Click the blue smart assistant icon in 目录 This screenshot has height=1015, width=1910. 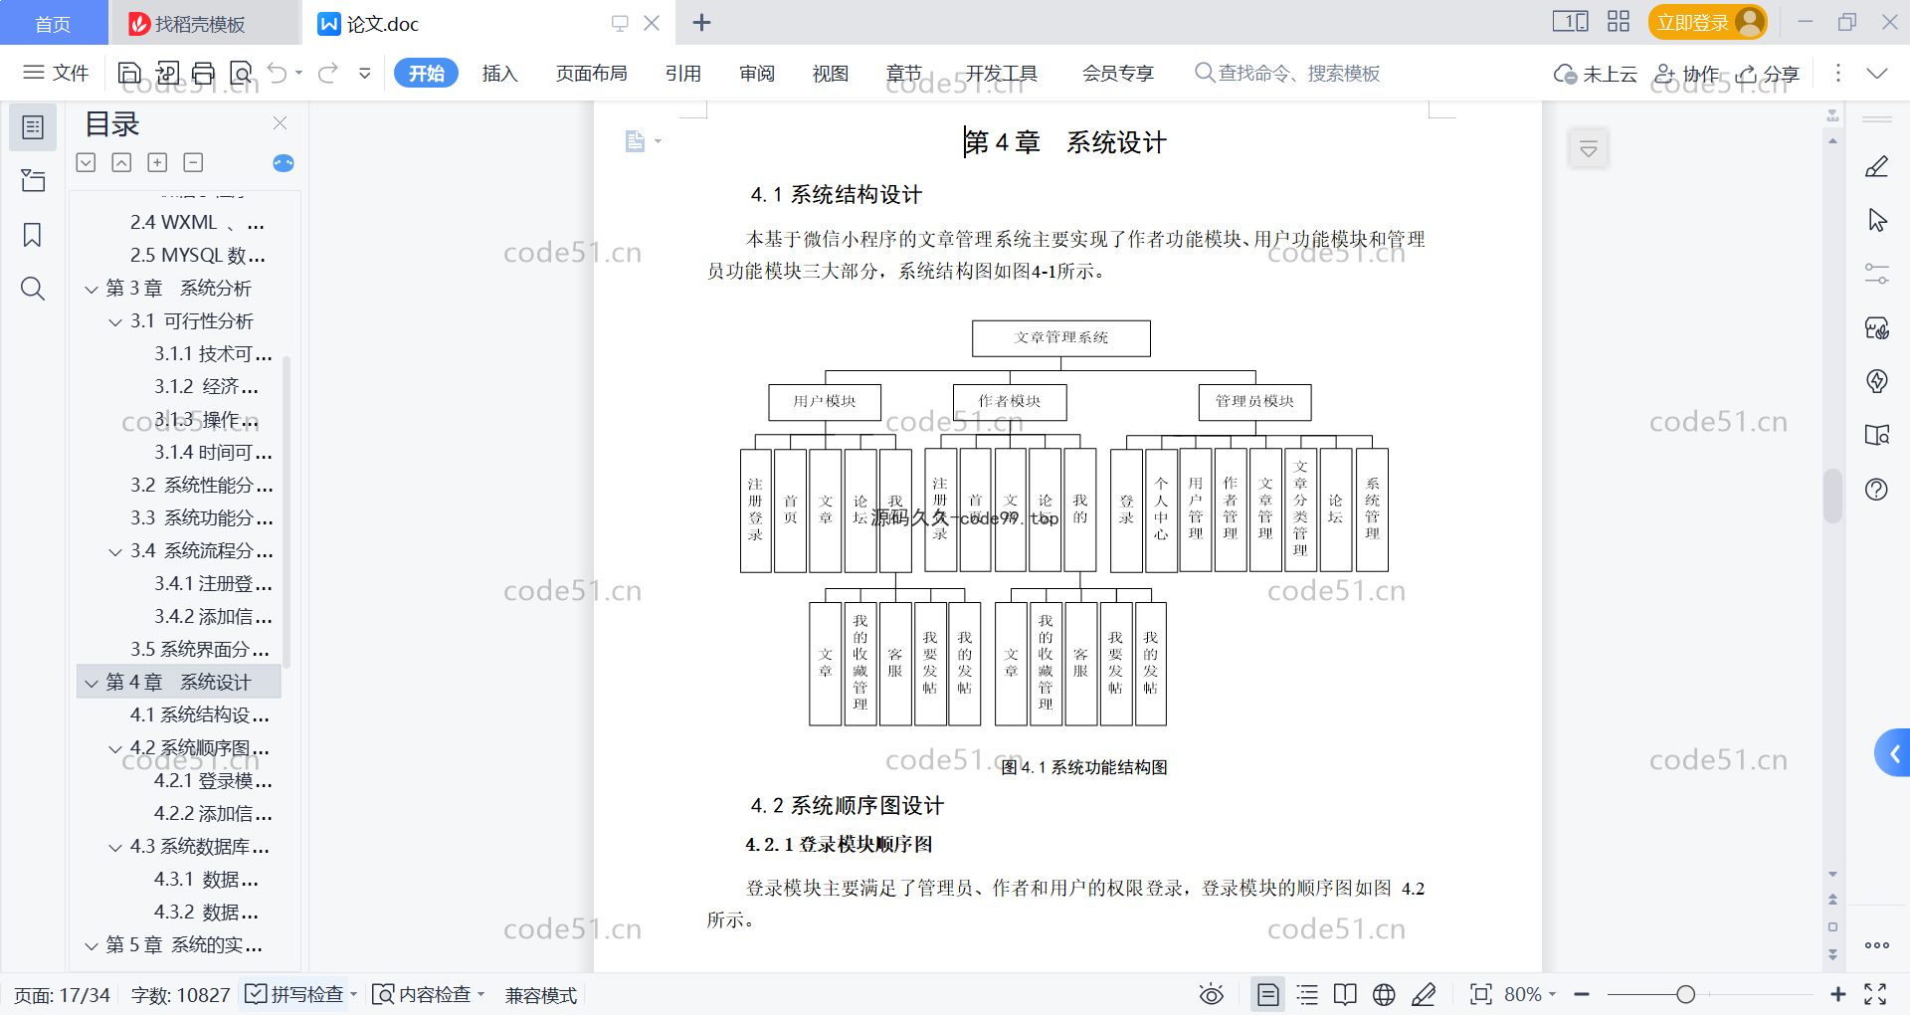pos(284,163)
